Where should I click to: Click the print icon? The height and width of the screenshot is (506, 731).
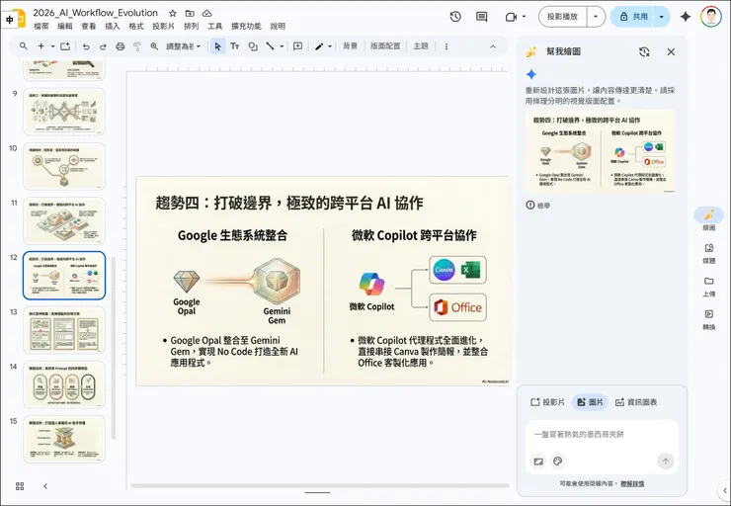coord(121,46)
